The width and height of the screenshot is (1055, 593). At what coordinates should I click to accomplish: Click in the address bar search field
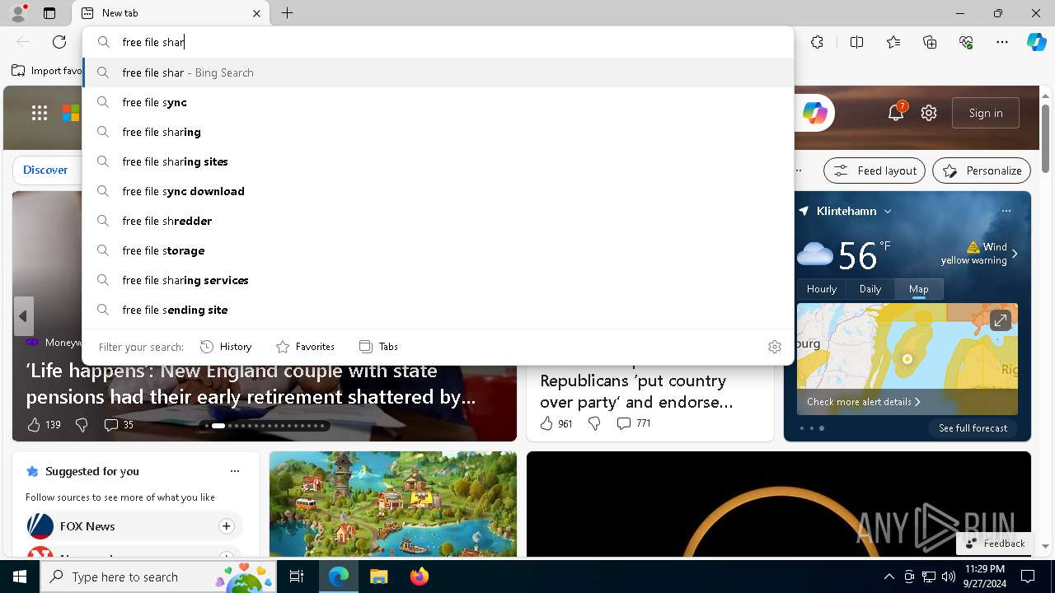tap(438, 42)
